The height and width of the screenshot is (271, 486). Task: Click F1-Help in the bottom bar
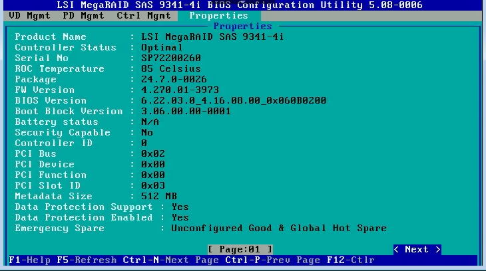30,260
